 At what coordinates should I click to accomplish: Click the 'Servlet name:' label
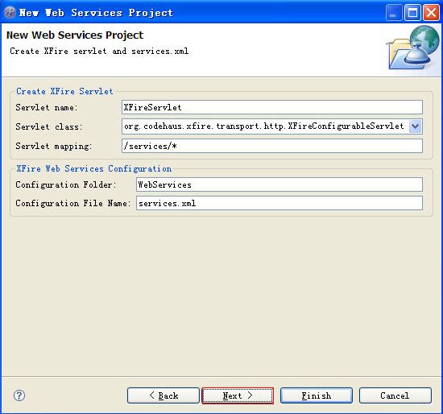pyautogui.click(x=47, y=107)
